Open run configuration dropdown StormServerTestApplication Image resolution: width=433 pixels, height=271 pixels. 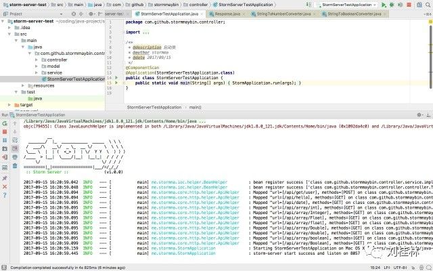pyautogui.click(x=346, y=5)
